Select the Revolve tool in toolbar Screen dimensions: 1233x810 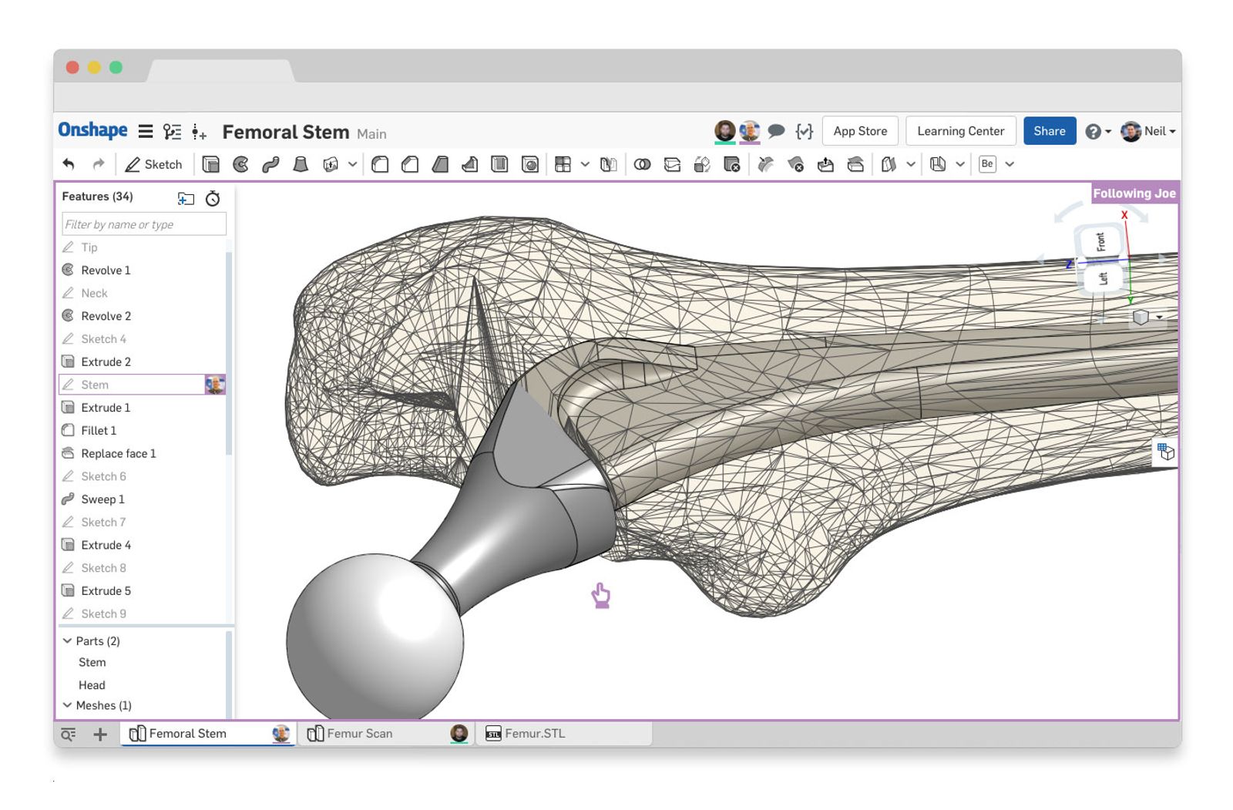pos(240,164)
